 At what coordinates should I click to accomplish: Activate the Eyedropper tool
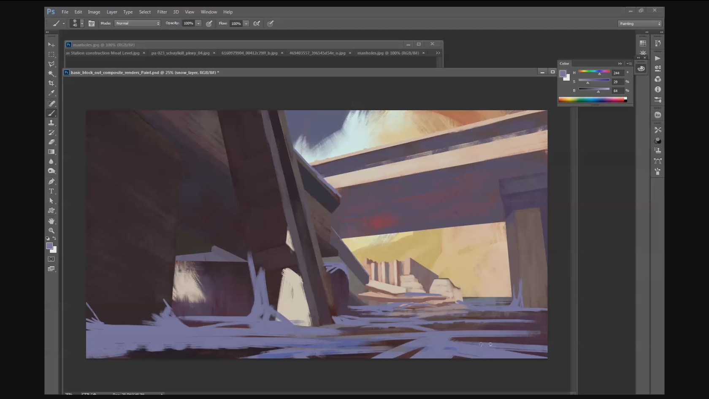(x=51, y=93)
